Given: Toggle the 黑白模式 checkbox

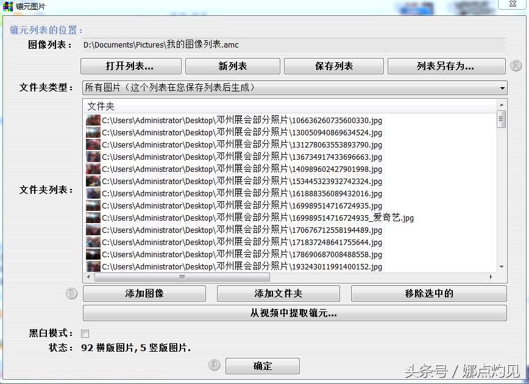Looking at the screenshot, I should [x=85, y=333].
